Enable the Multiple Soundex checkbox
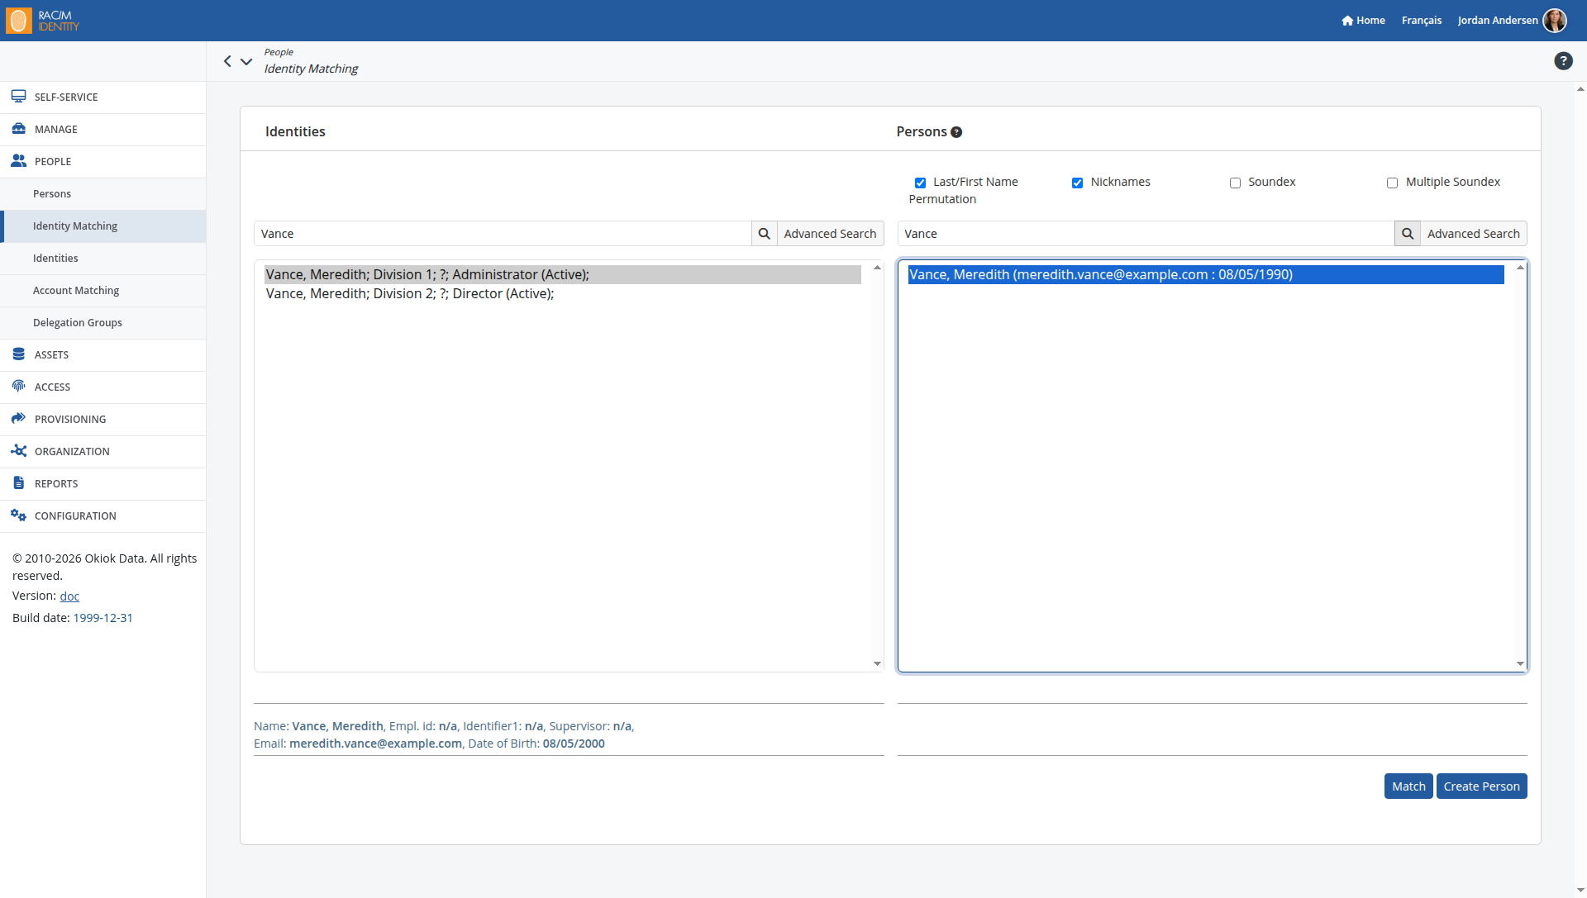1587x898 pixels. click(1392, 183)
